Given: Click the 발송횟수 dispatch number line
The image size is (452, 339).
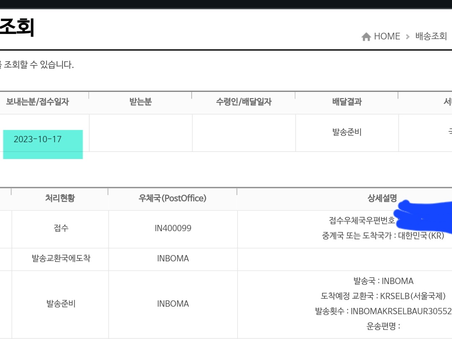Looking at the screenshot, I should [x=383, y=311].
